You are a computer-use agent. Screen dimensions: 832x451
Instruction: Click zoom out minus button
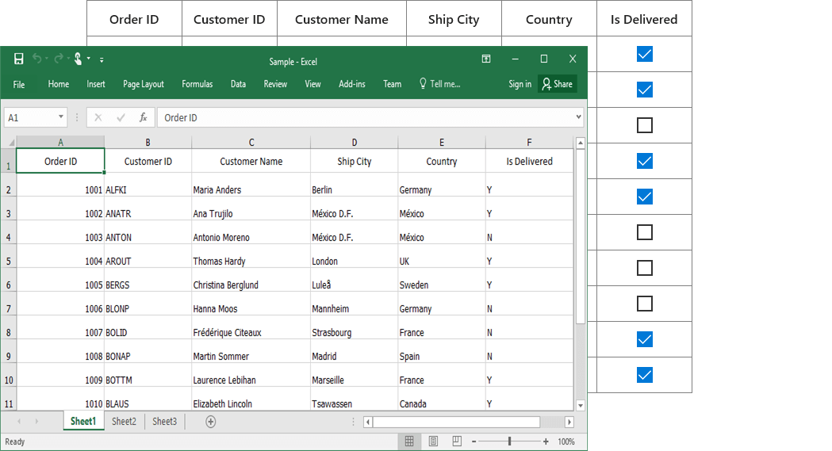[x=474, y=441]
